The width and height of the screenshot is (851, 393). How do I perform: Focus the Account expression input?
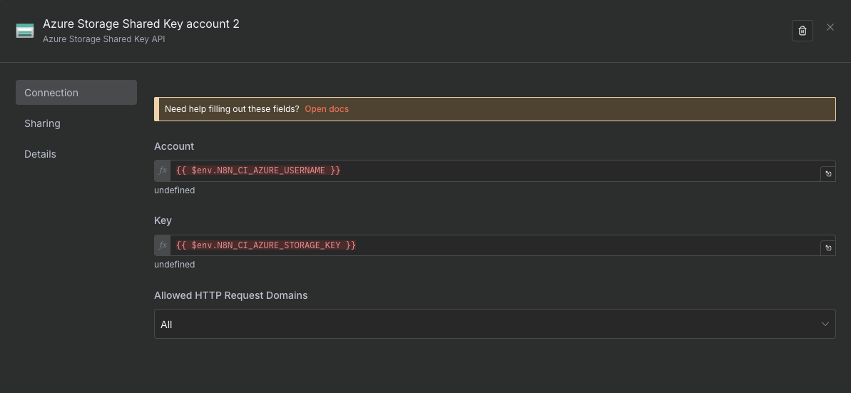pos(492,171)
